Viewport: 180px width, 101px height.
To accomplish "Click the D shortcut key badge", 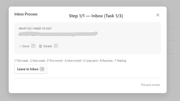I will pyautogui.click(x=33, y=46).
